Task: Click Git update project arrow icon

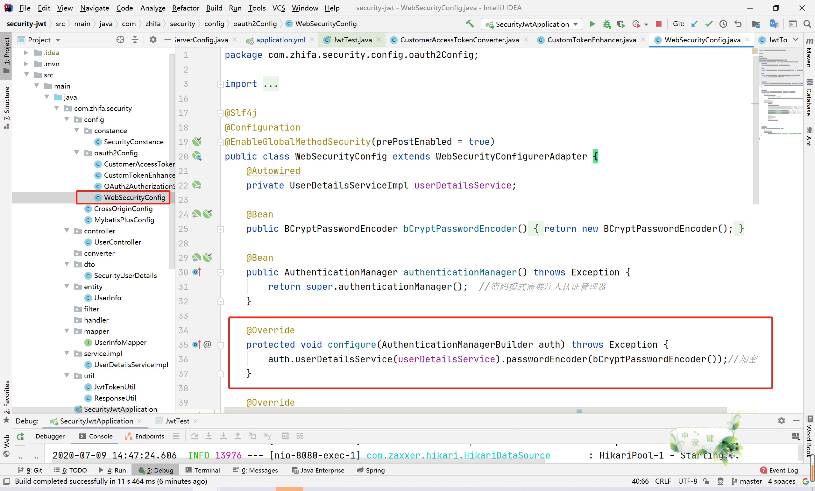Action: click(694, 24)
